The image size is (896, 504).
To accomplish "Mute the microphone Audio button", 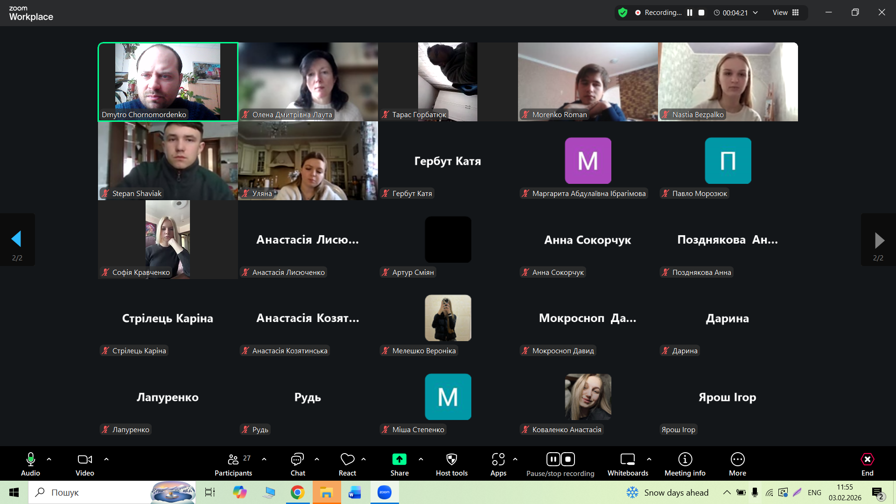I will 30,464.
